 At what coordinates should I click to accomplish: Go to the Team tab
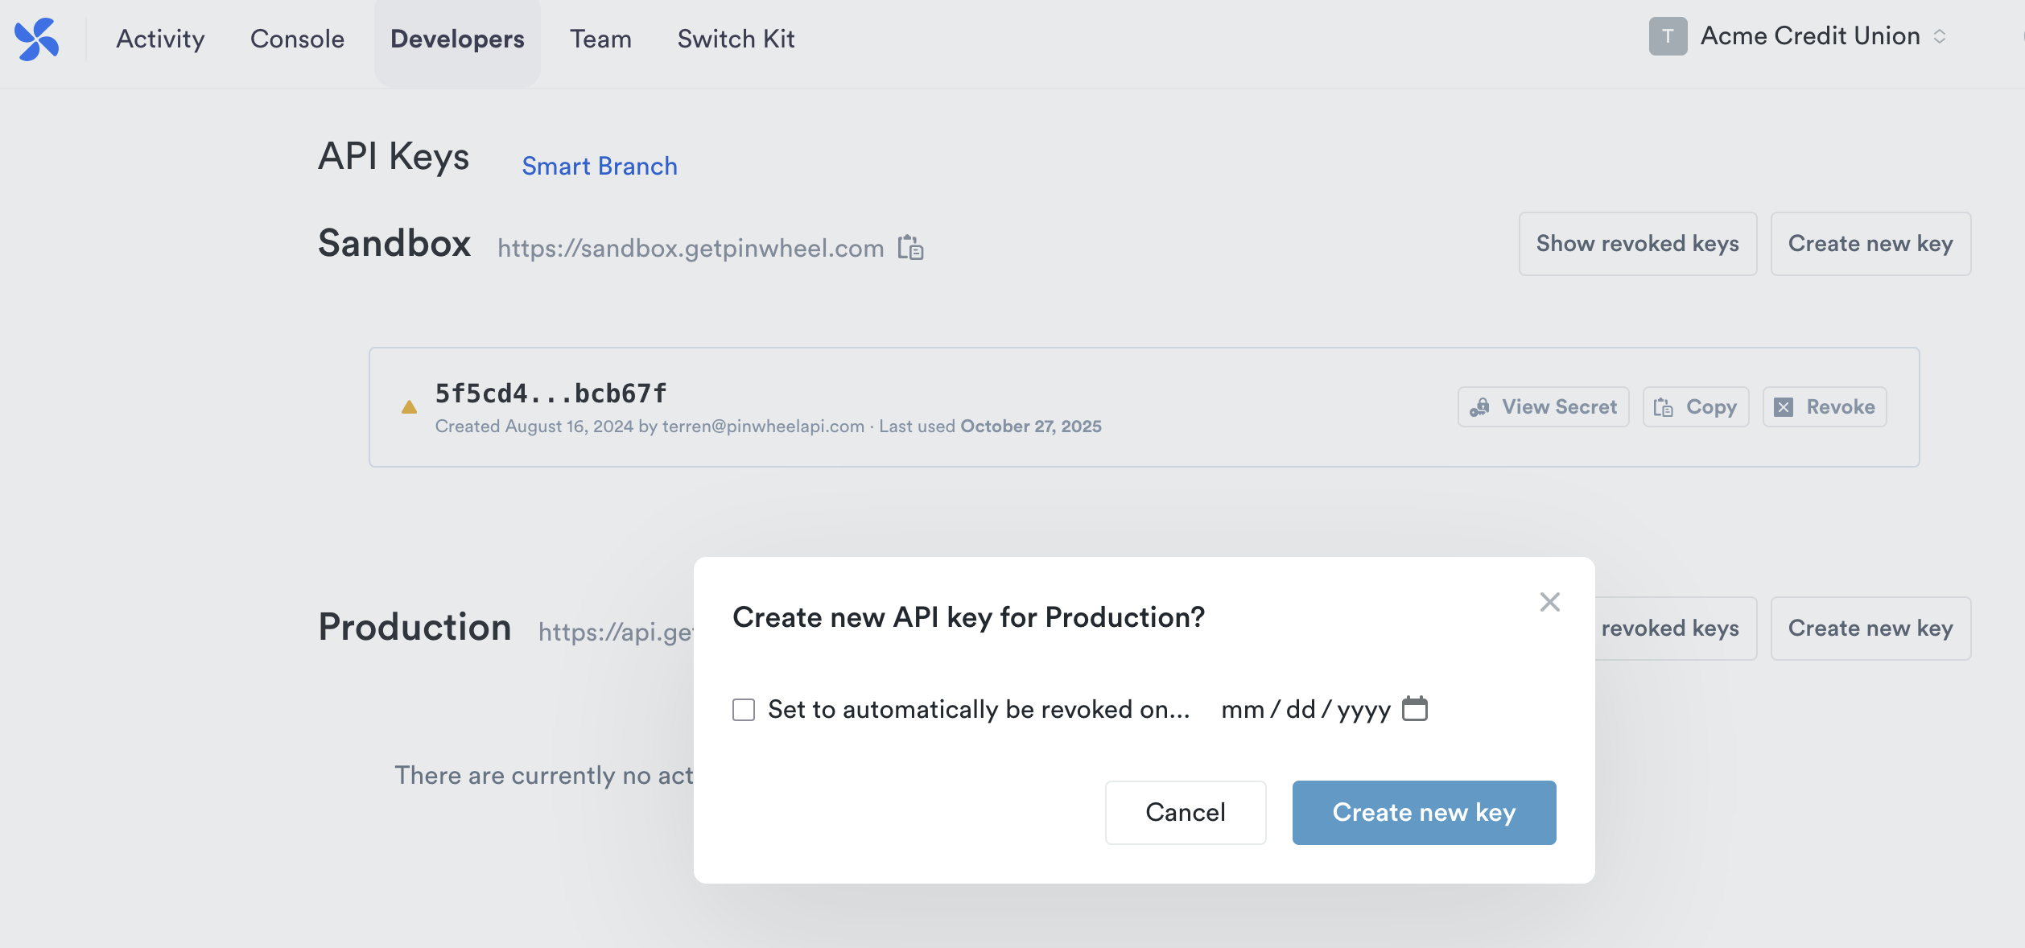pos(600,39)
